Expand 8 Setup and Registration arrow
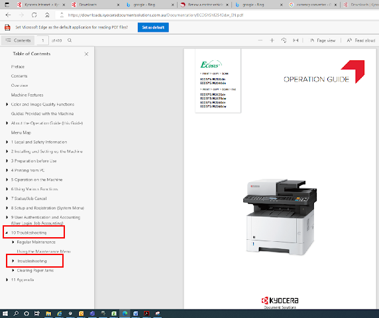This screenshot has height=318, width=379. click(x=7, y=208)
